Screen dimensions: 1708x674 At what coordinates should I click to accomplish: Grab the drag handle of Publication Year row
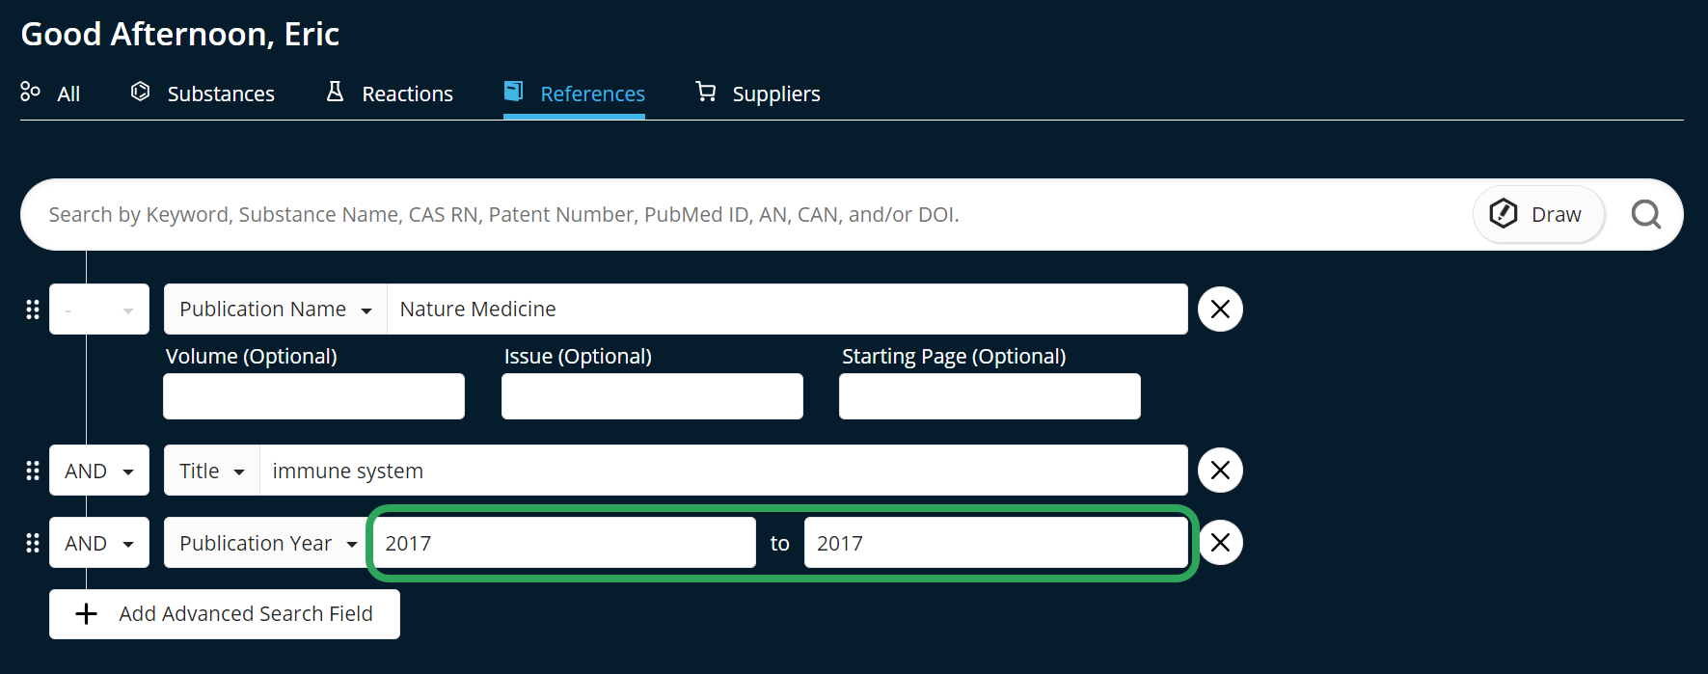pos(33,543)
